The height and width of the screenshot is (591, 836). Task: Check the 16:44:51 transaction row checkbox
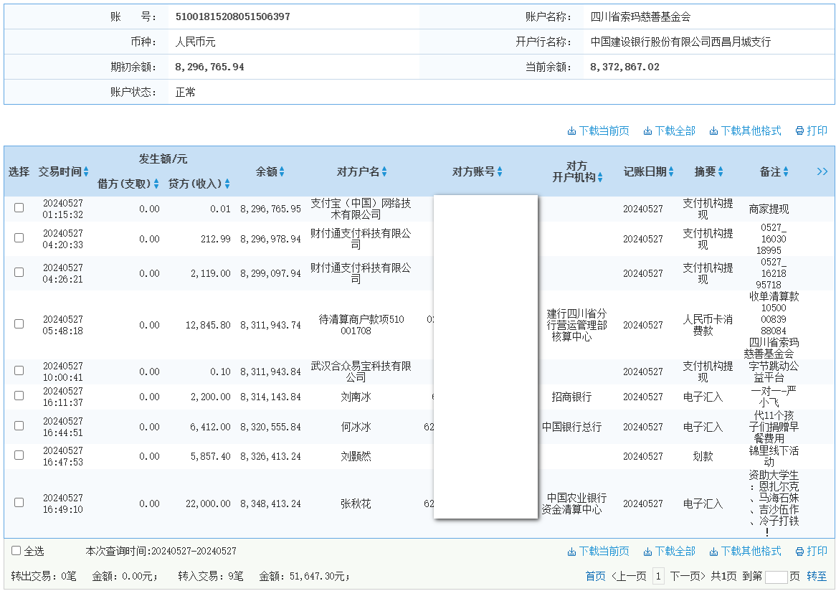(x=19, y=425)
